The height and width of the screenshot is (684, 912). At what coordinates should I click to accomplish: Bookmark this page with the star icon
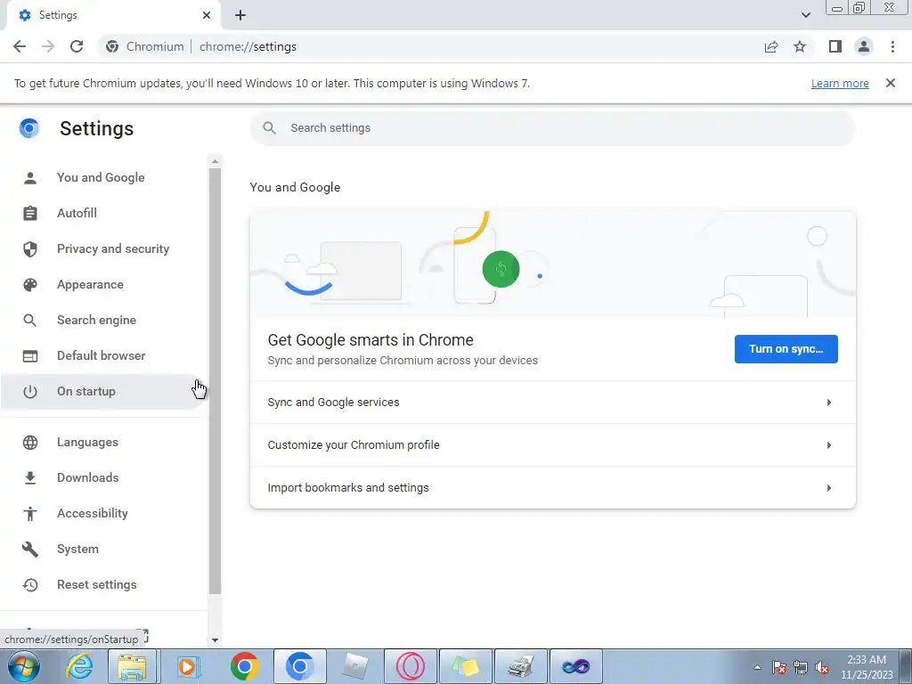coord(800,46)
